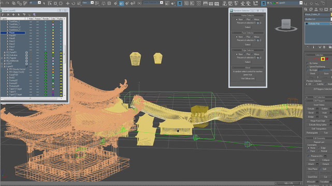
Task: Click the Pin Stack icon under modifier stack
Action: click(x=308, y=47)
